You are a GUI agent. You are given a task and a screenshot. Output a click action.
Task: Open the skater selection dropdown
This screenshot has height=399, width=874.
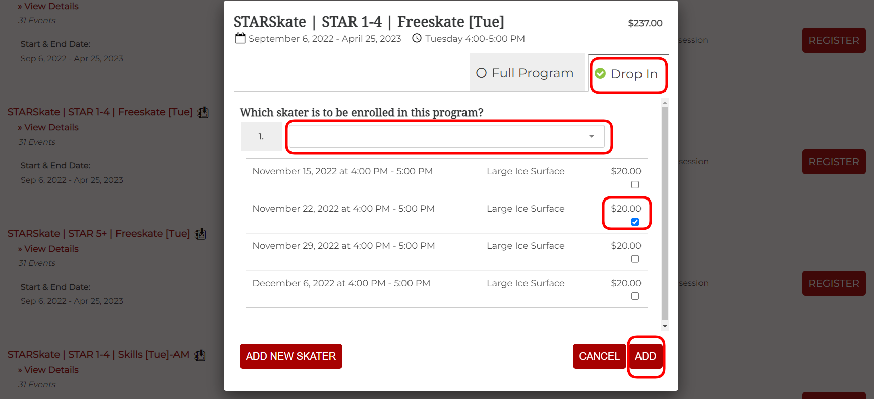[x=446, y=136]
